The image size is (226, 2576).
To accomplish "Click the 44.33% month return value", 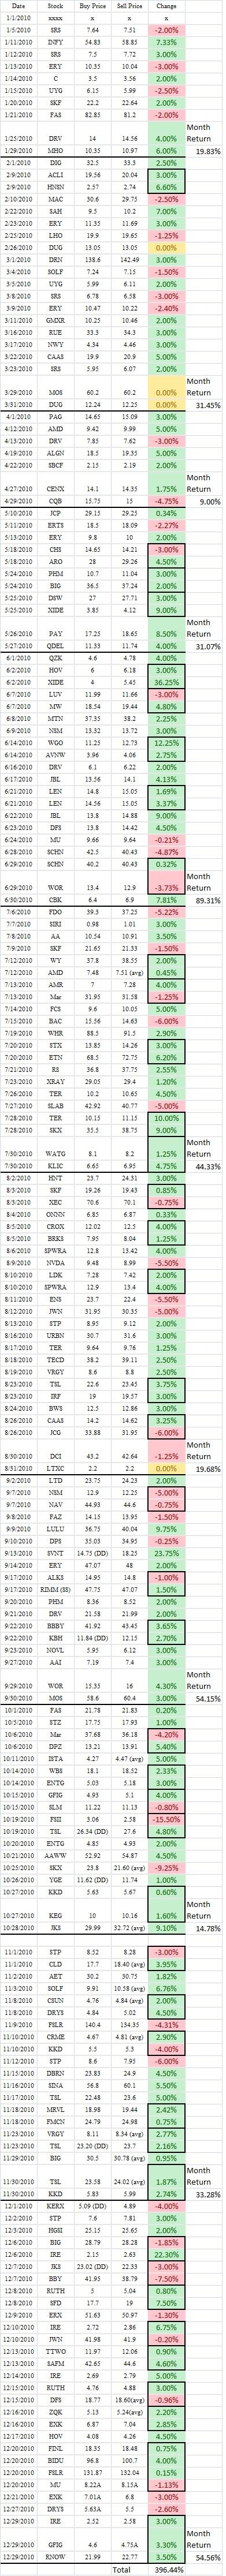I will coord(207,1166).
